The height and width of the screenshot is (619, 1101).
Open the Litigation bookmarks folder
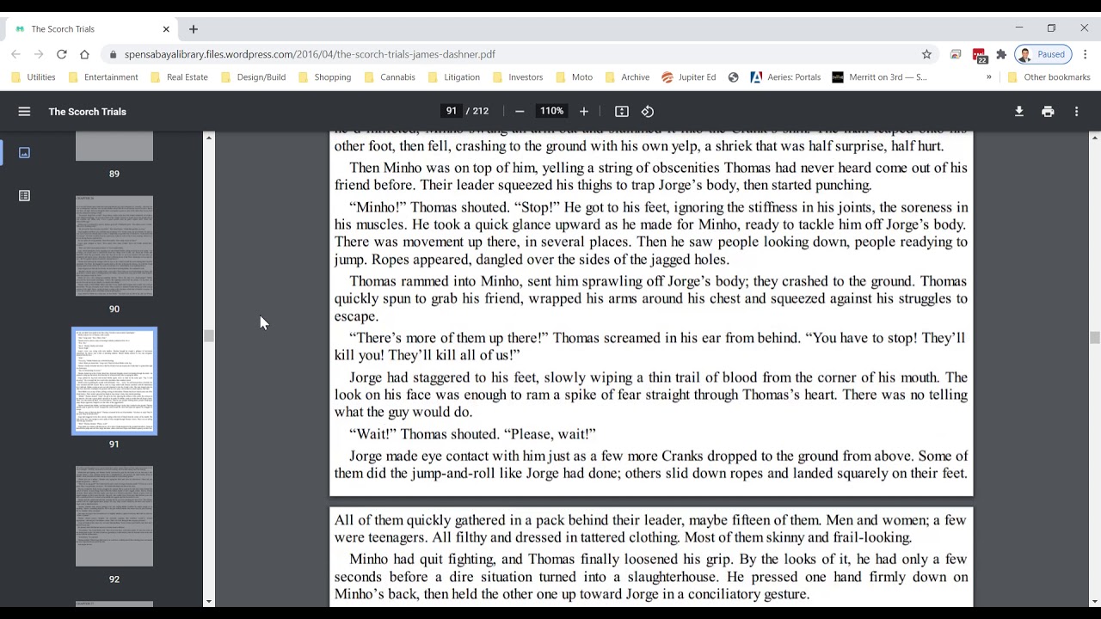453,77
